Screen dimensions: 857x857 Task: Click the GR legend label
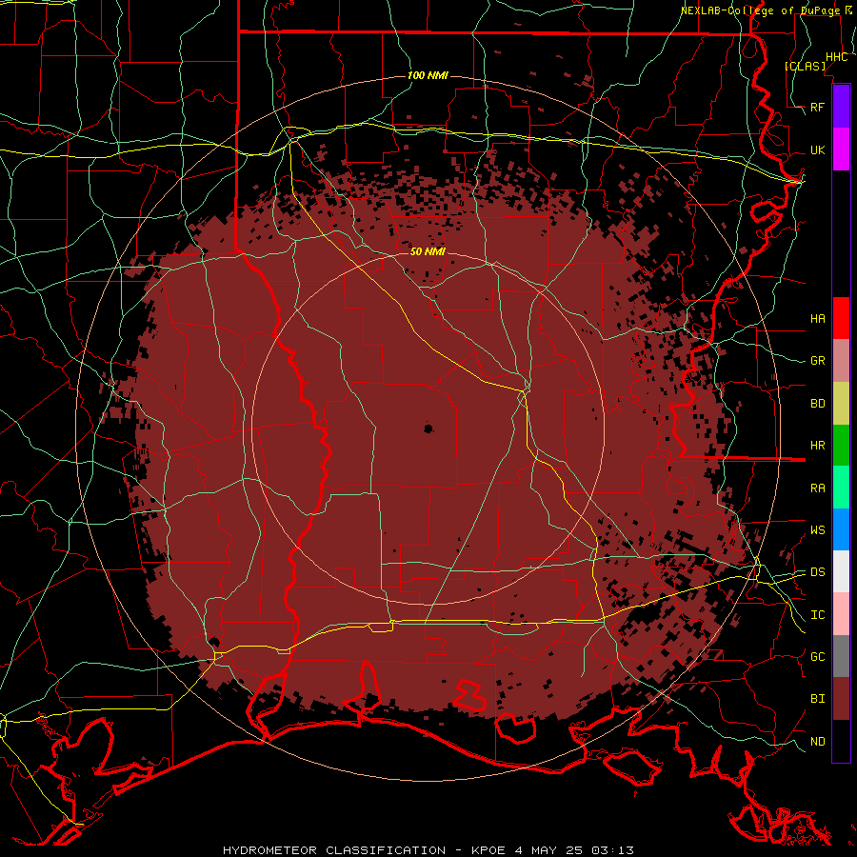pos(817,361)
